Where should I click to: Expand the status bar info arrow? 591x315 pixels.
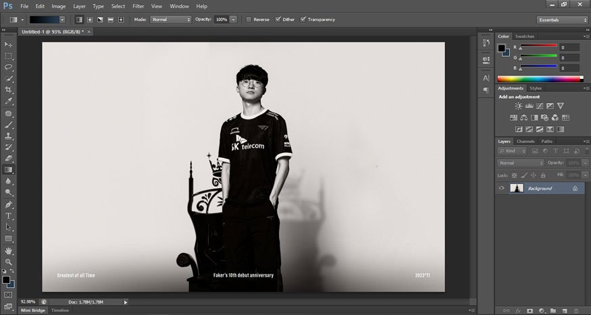tap(126, 302)
